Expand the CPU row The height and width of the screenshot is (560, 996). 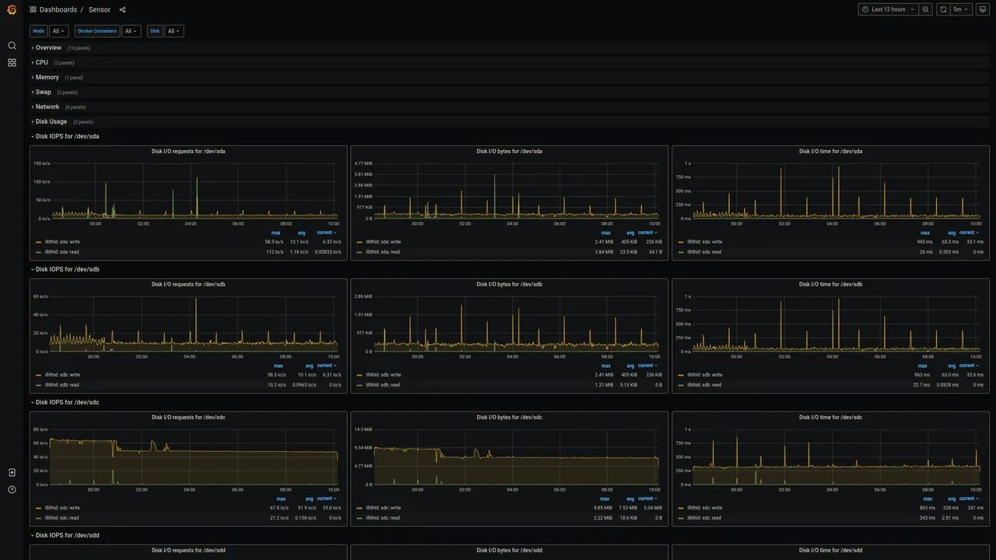41,63
